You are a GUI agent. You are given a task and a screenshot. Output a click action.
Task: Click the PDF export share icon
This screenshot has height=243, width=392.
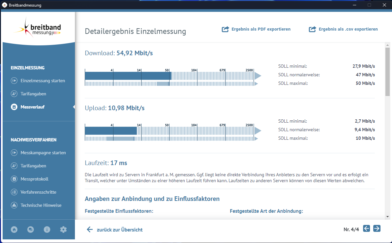tap(225, 29)
